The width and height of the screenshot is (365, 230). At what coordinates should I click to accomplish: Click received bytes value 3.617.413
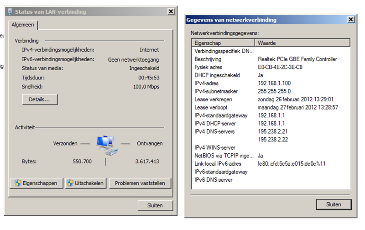click(x=147, y=162)
